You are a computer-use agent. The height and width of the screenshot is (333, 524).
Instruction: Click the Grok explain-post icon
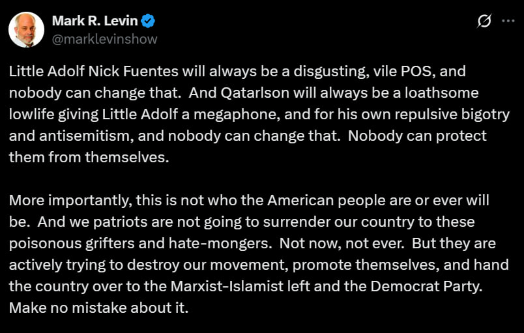(484, 22)
